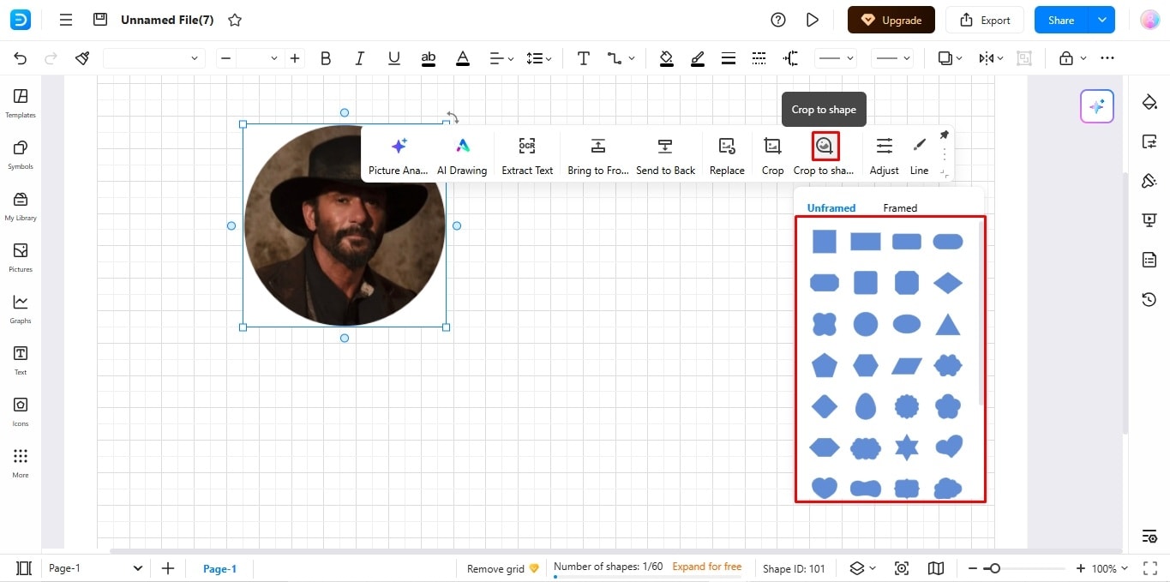The height and width of the screenshot is (582, 1170).
Task: Toggle Remove grid option
Action: (503, 567)
